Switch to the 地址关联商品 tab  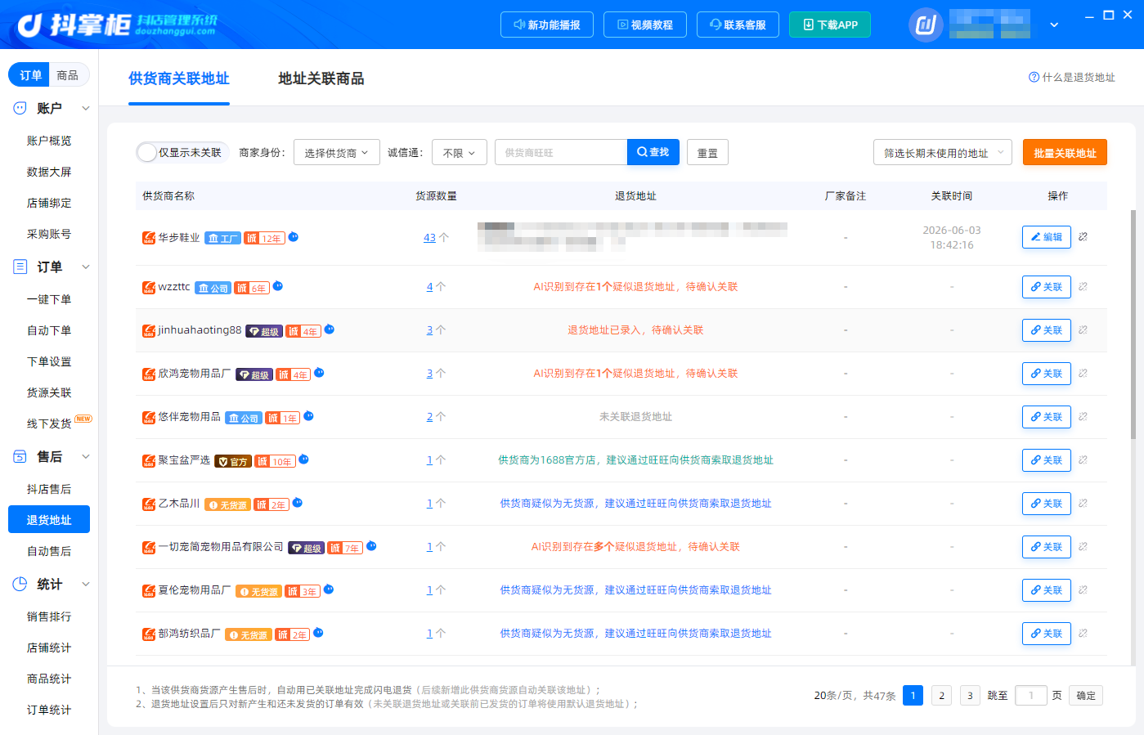tap(321, 78)
